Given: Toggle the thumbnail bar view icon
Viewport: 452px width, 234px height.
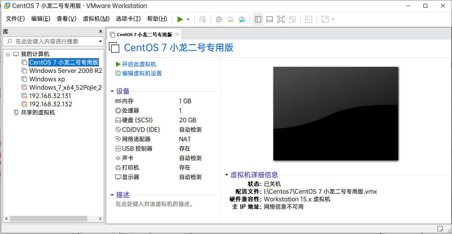Looking at the screenshot, I should tap(270, 19).
